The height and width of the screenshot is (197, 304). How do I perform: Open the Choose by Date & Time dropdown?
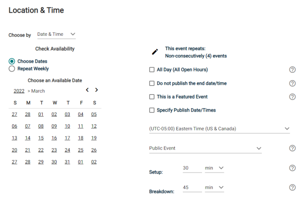click(57, 34)
